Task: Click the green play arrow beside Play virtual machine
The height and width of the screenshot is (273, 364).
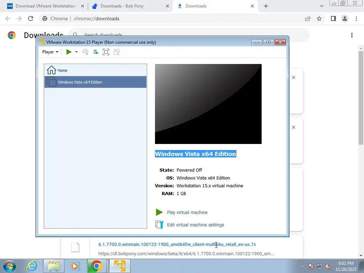Action: coord(159,212)
